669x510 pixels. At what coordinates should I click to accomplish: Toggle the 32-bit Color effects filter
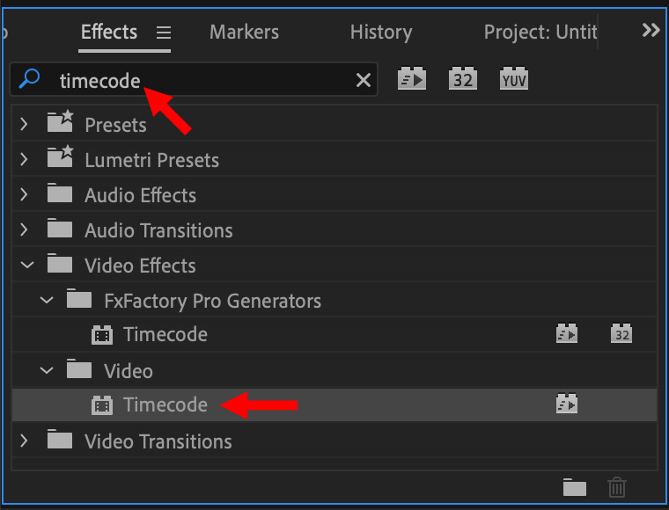pos(463,79)
